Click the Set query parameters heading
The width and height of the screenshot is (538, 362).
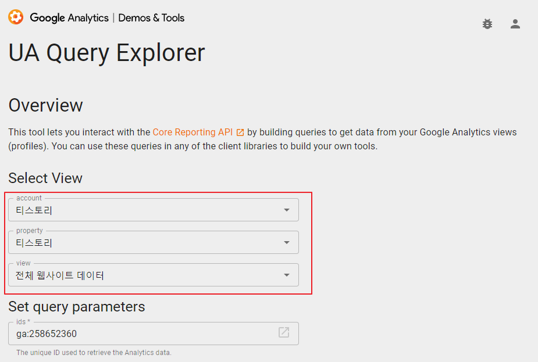77,307
